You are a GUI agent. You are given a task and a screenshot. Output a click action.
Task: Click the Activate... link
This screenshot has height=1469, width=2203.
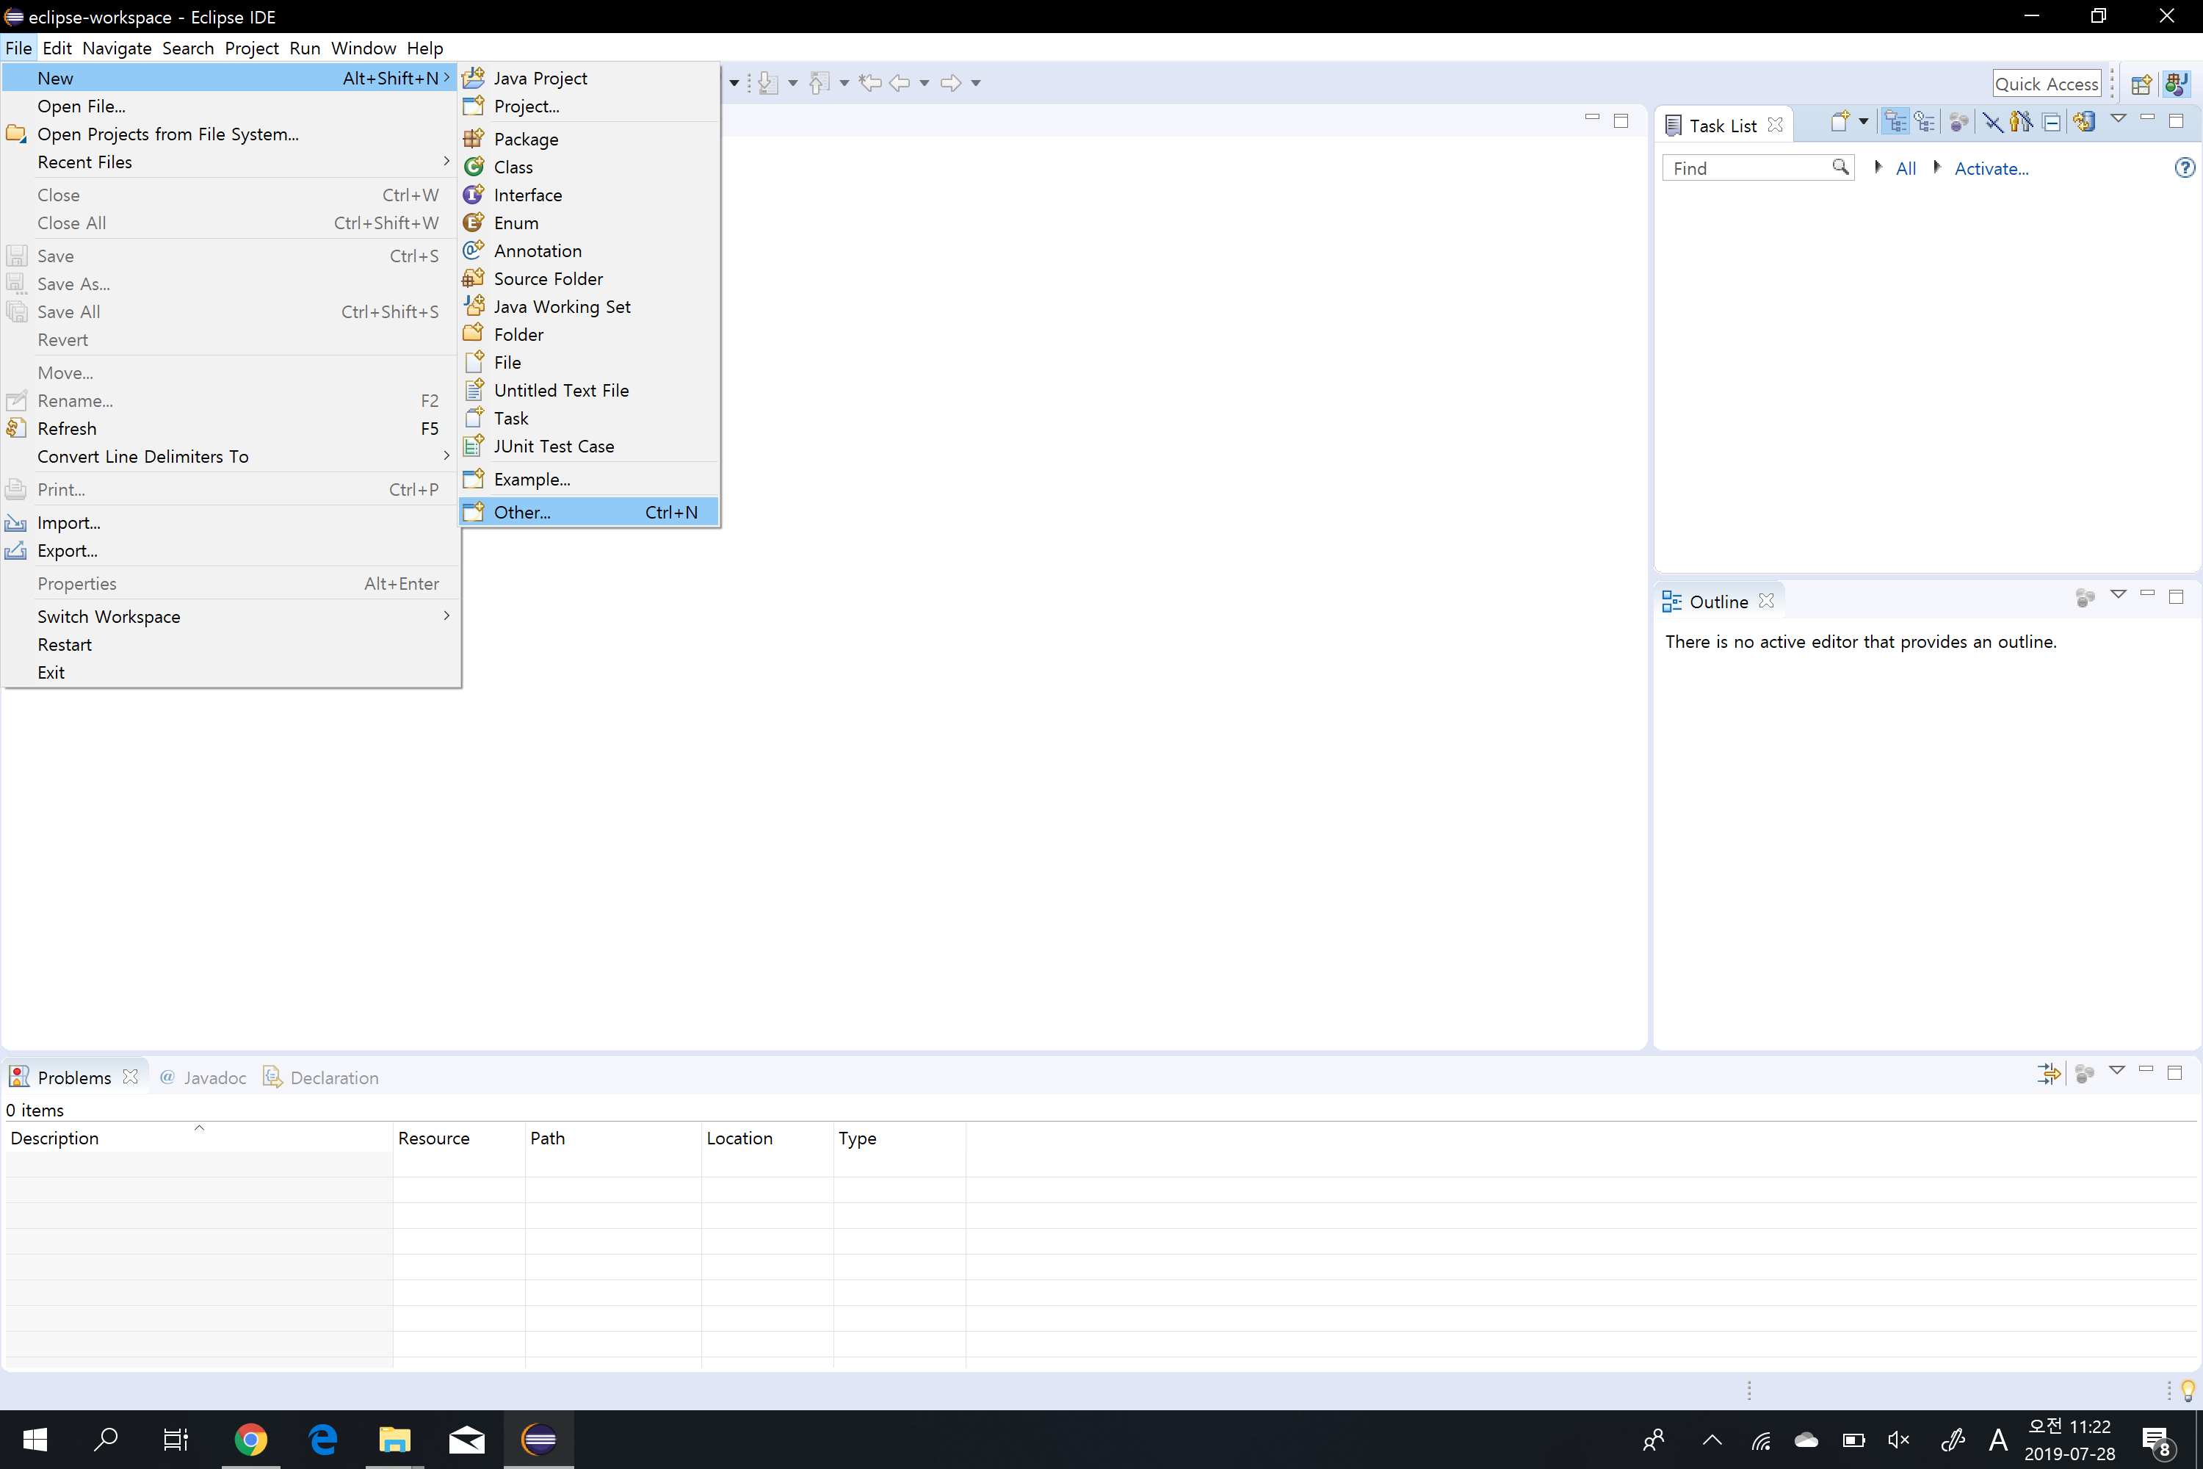click(1990, 169)
